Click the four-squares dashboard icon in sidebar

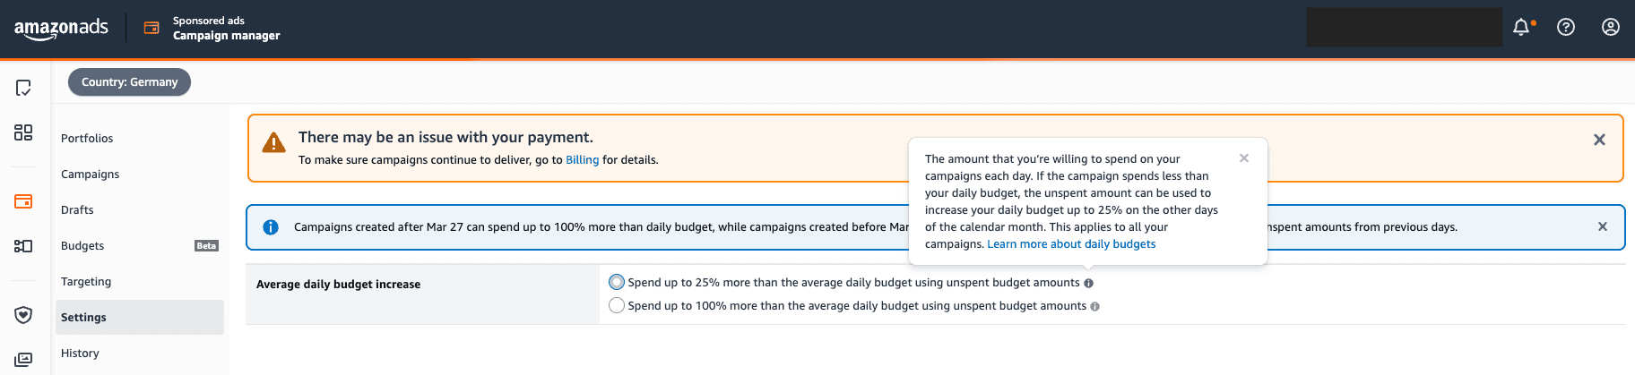(x=23, y=132)
